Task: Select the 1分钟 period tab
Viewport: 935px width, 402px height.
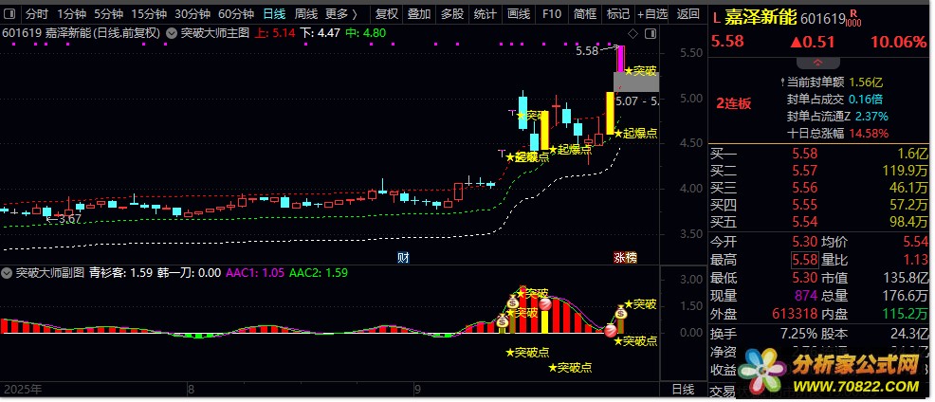Action: click(71, 13)
